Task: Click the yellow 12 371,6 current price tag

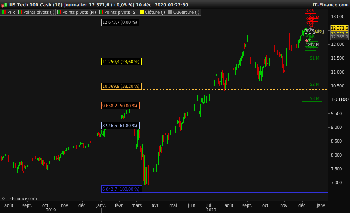Action: coord(339,28)
